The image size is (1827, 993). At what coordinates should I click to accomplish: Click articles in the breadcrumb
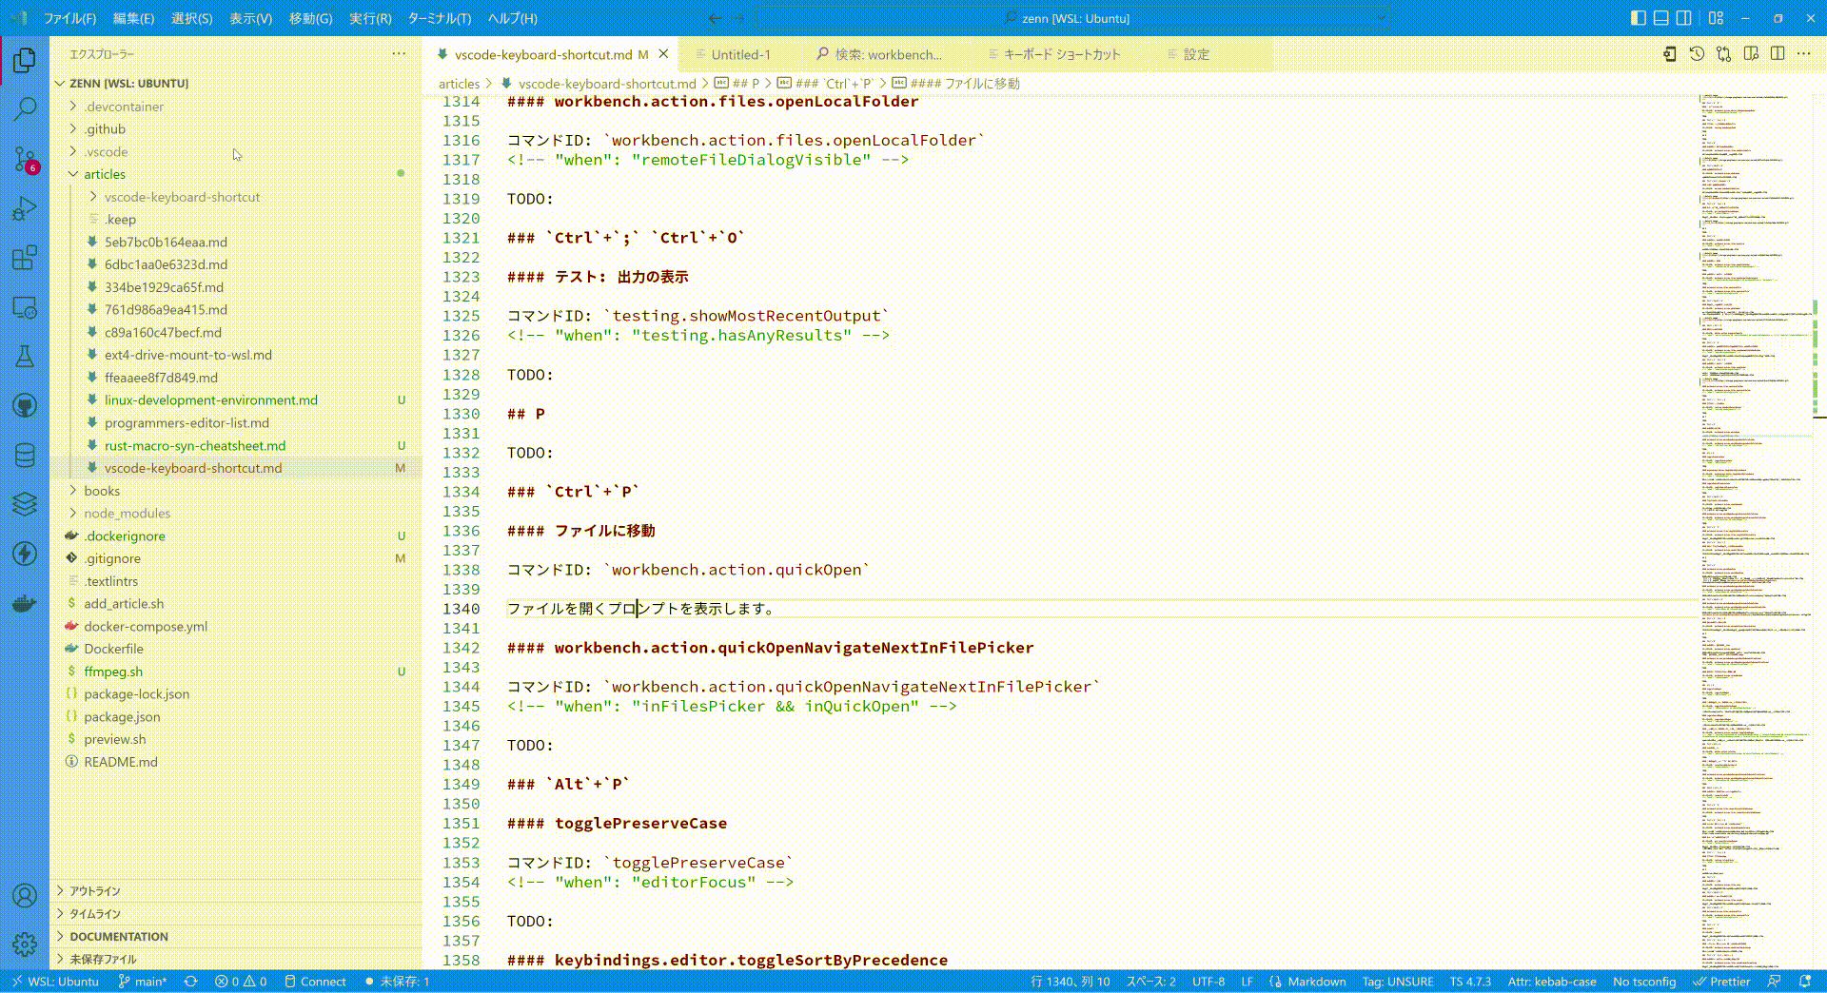[459, 84]
